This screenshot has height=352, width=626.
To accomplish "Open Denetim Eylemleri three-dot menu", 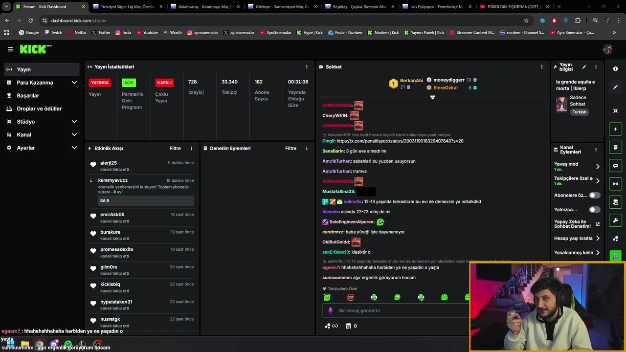I will point(307,148).
